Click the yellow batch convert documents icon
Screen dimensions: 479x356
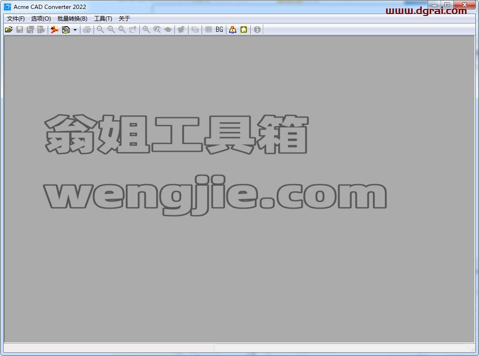click(65, 30)
